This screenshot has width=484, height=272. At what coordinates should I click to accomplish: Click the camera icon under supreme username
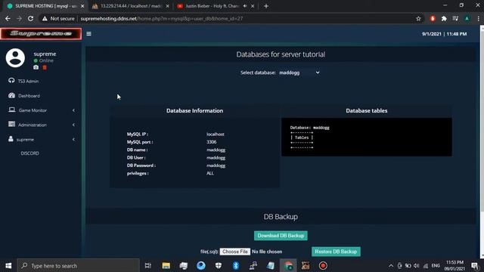[36, 67]
